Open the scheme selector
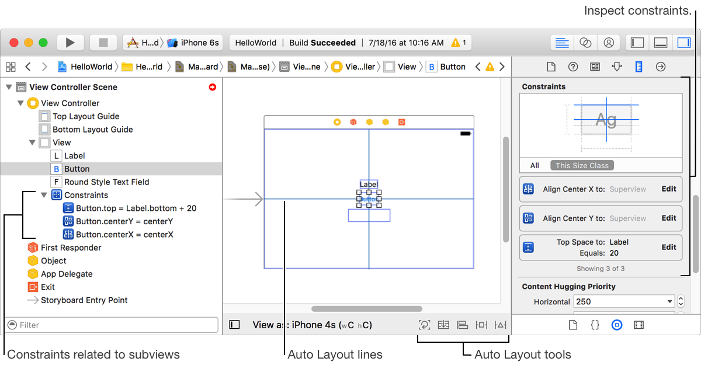701x365 pixels. 143,43
